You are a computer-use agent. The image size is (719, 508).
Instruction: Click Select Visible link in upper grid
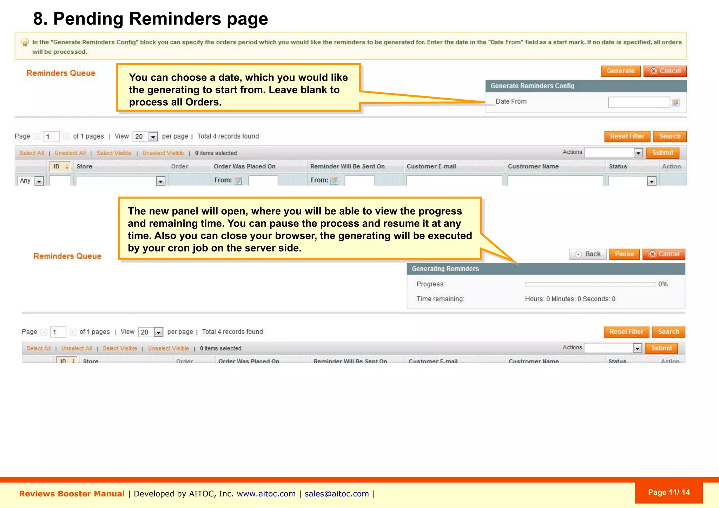coord(114,153)
